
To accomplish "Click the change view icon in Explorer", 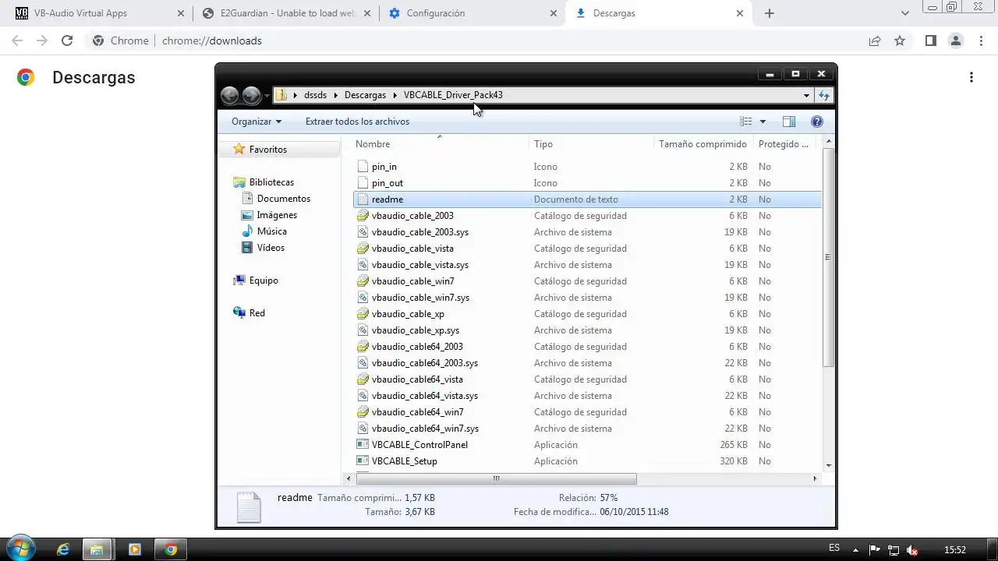I will [x=746, y=122].
